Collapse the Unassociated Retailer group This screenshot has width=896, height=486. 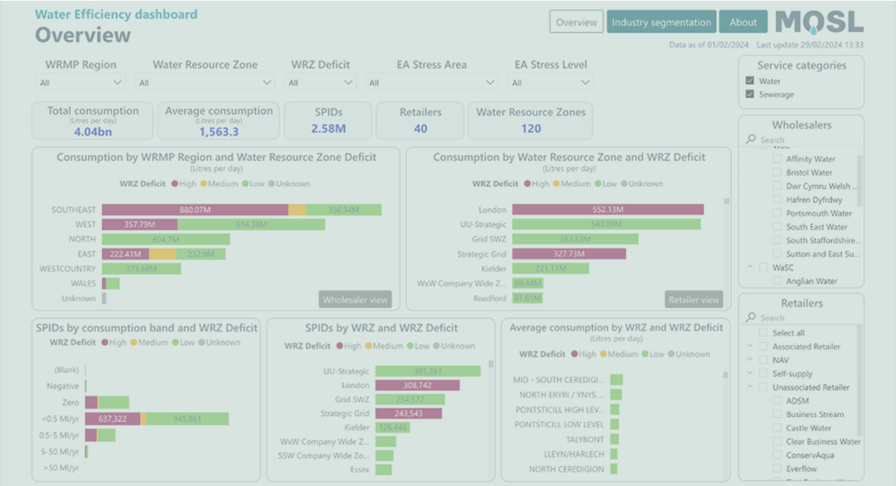[750, 386]
